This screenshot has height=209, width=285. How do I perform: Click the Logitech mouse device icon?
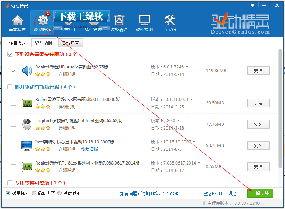tap(27, 124)
